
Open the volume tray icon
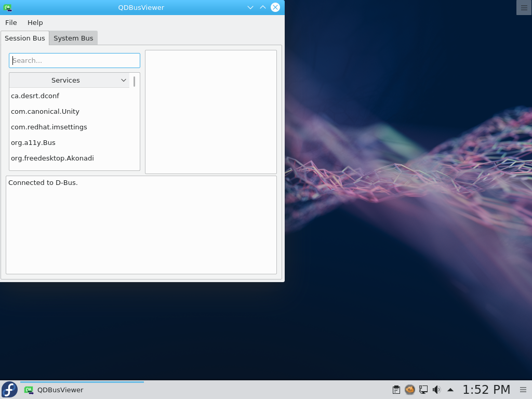tap(436, 390)
